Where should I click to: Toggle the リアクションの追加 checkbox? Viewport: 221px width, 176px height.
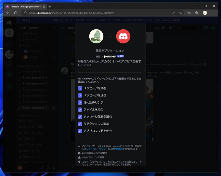click(x=80, y=124)
